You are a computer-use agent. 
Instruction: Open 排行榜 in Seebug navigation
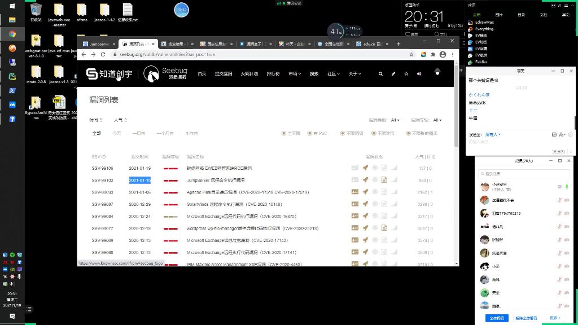click(x=273, y=74)
